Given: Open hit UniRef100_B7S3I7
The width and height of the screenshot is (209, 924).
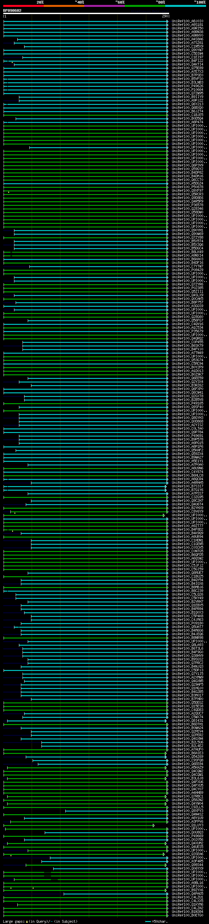Looking at the screenshot, I should pyautogui.click(x=187, y=486).
